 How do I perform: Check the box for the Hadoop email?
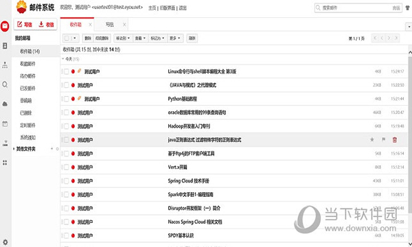(67, 126)
